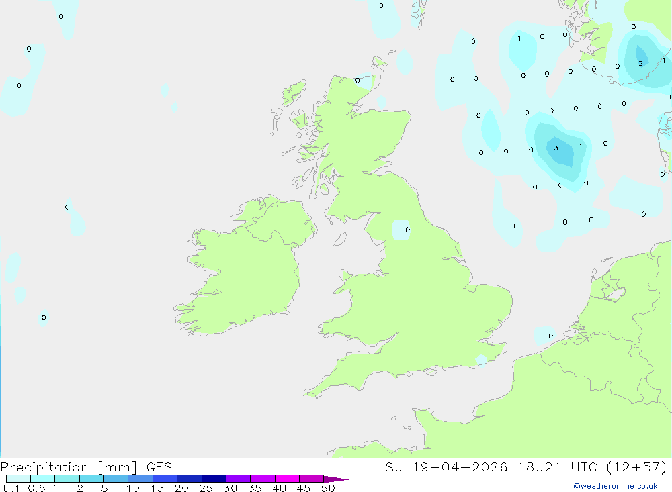Click the 45–50 mm legend swatch
The width and height of the screenshot is (672, 492).
(x=312, y=479)
